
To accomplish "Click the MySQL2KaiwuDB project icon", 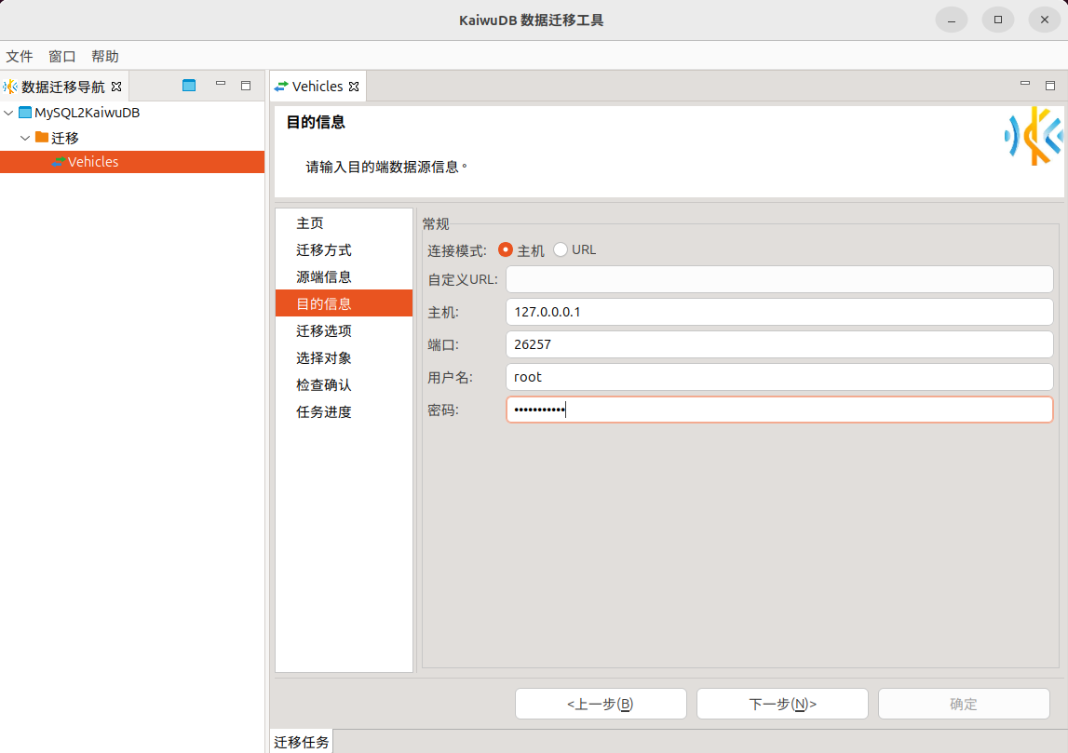I will [25, 113].
